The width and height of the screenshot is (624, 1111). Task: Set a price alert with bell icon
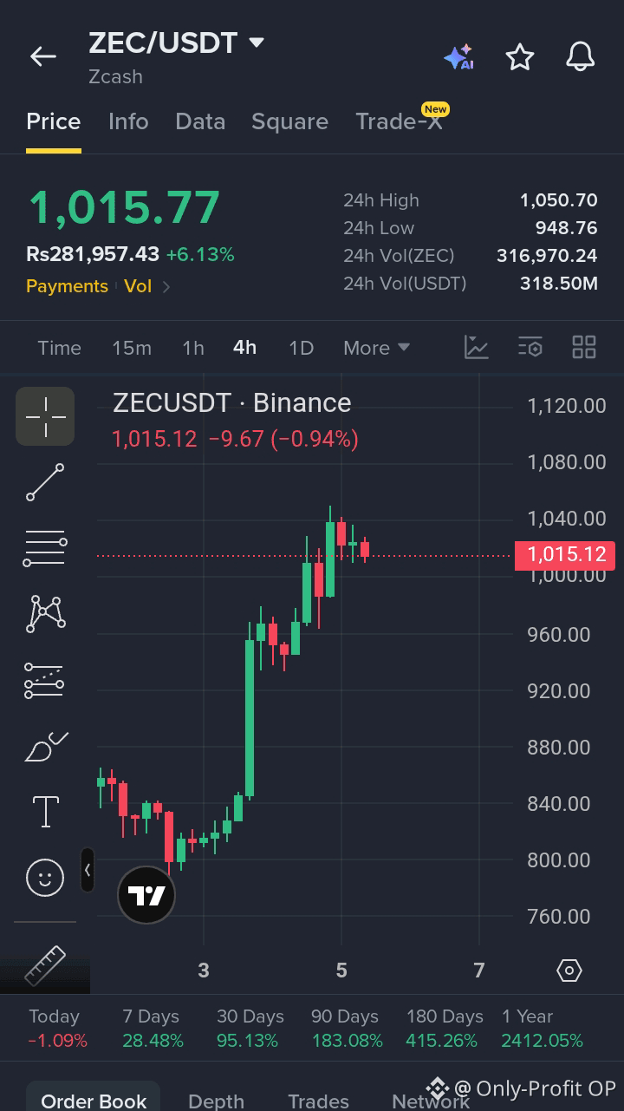coord(581,57)
